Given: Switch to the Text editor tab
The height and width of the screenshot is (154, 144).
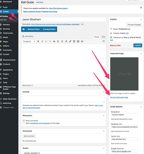Looking at the screenshot, I should click(103, 37).
